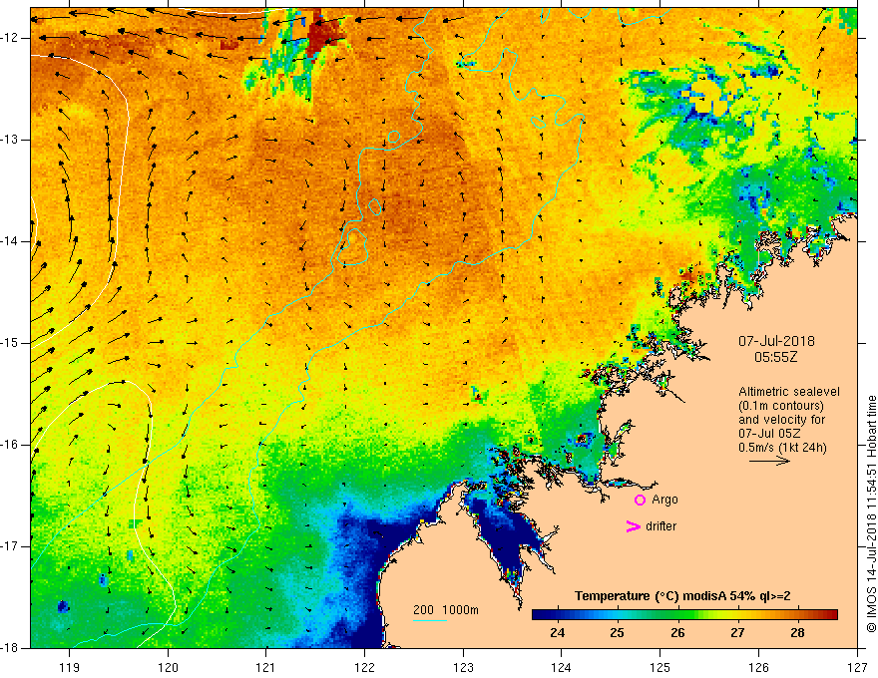Click the longitude 127 axis label
The width and height of the screenshot is (878, 678).
857,667
